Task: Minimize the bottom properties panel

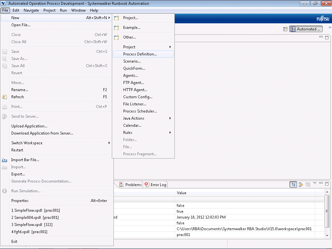Action: tap(321, 183)
